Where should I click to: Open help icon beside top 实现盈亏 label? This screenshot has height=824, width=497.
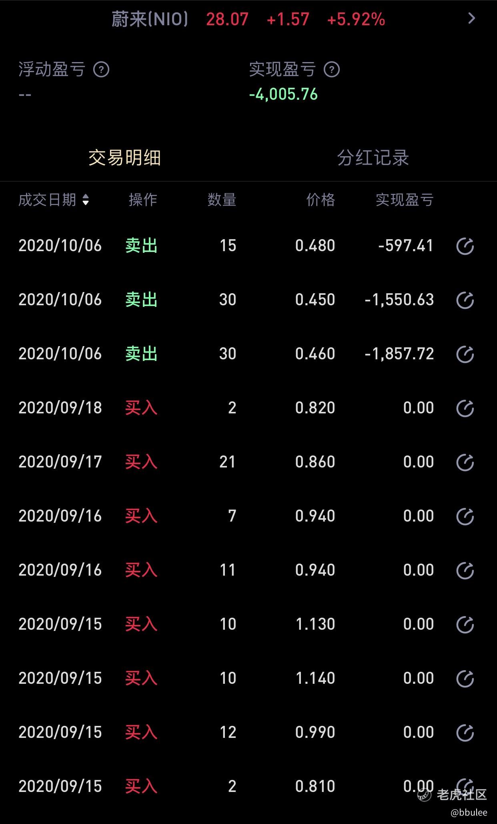tap(332, 70)
